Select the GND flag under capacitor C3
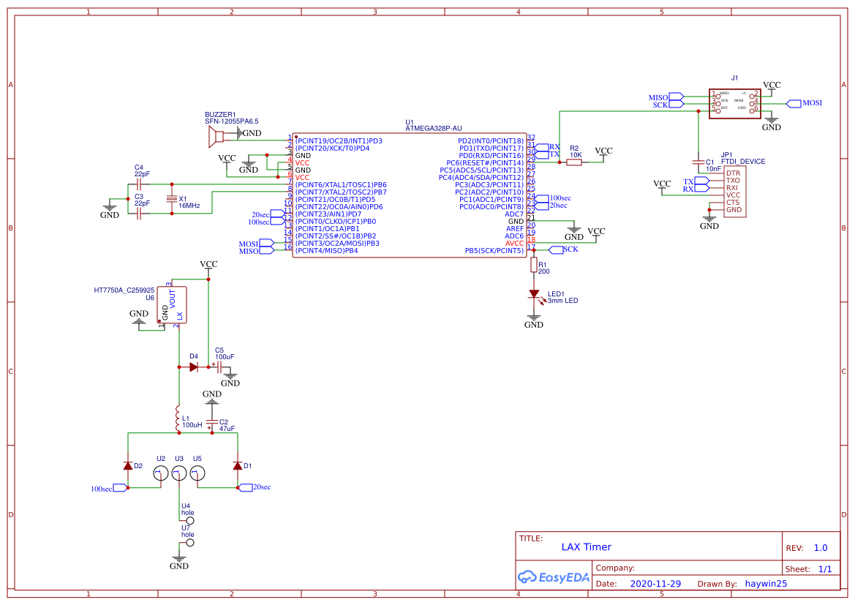The height and width of the screenshot is (605, 855). (110, 211)
